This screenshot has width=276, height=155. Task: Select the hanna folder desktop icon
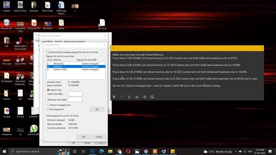[x=61, y=24]
